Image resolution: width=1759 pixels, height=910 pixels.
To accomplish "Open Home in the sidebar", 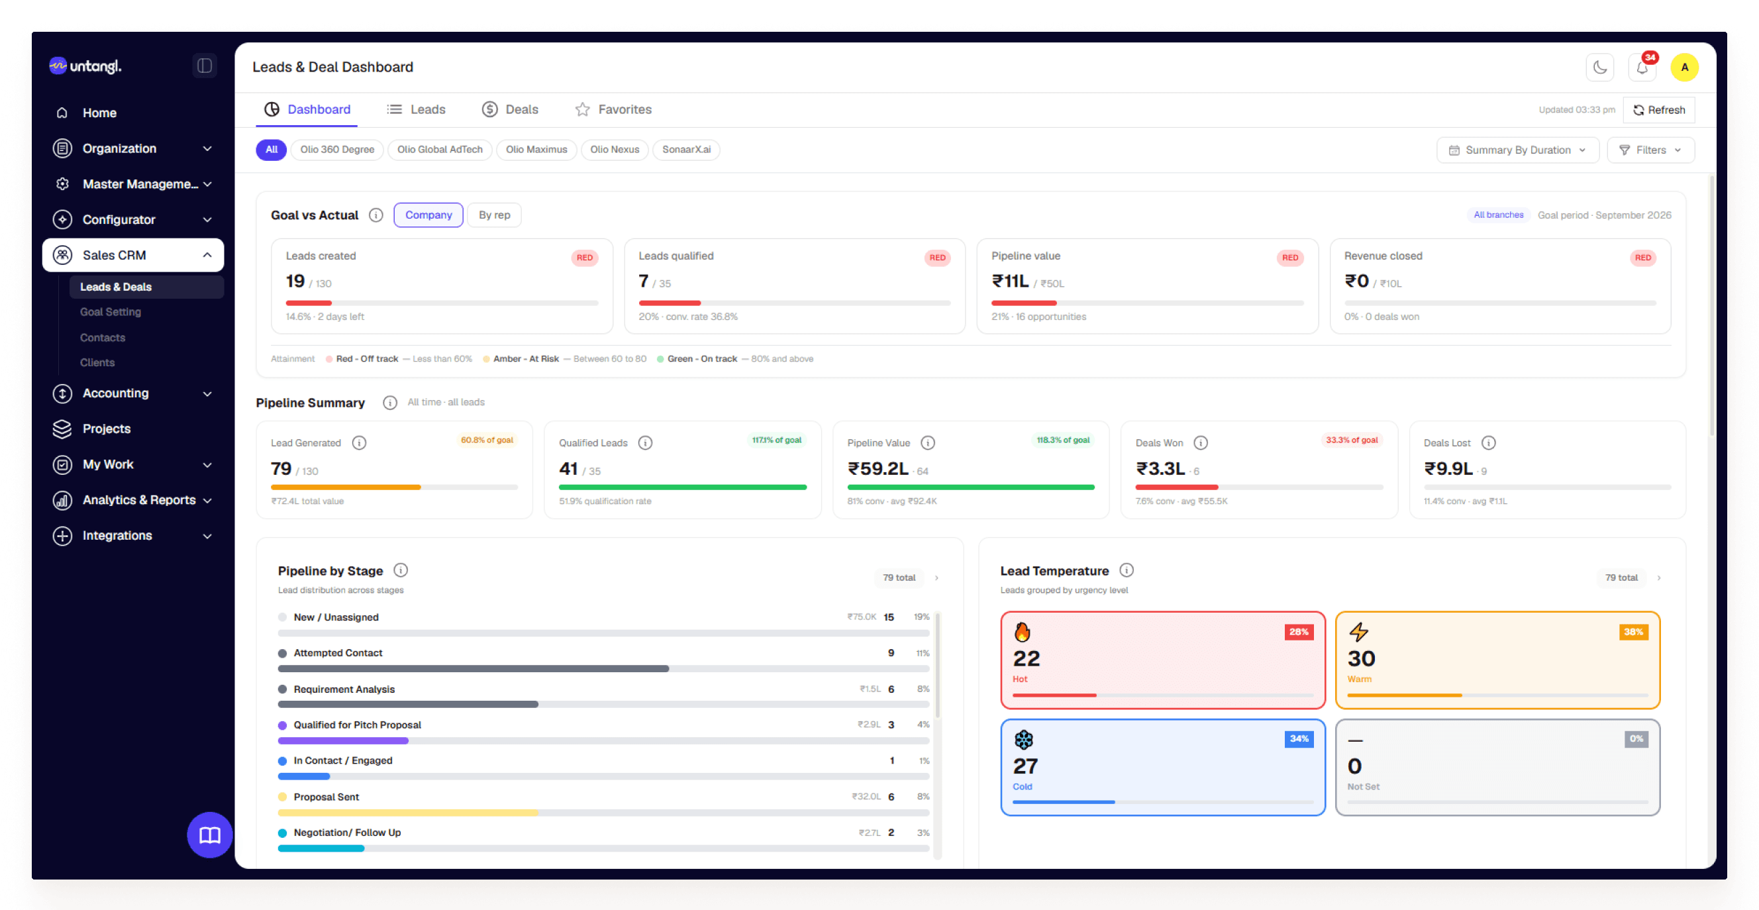I will coord(133,113).
